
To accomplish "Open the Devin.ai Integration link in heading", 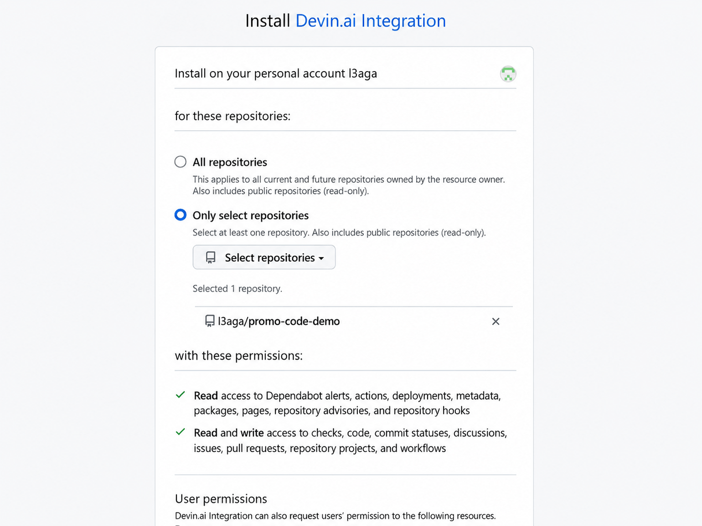I will 371,21.
